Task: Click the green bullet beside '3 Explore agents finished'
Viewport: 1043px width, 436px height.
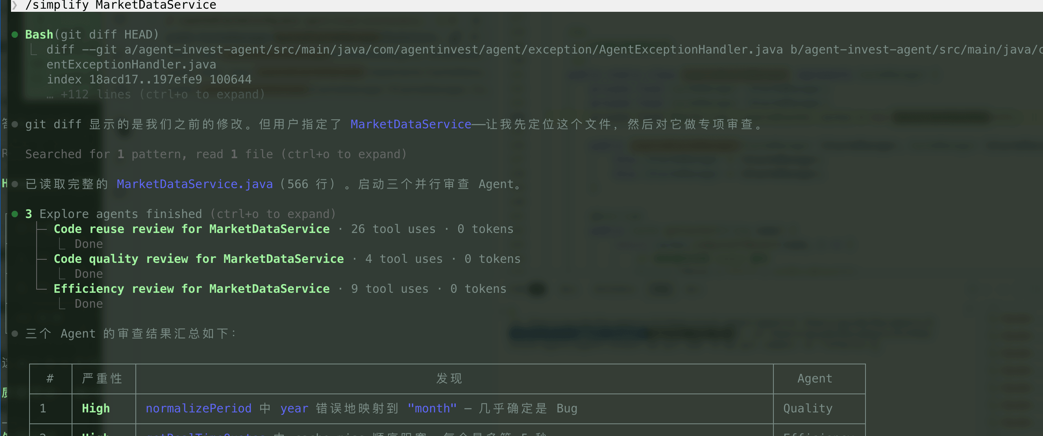Action: coord(15,214)
